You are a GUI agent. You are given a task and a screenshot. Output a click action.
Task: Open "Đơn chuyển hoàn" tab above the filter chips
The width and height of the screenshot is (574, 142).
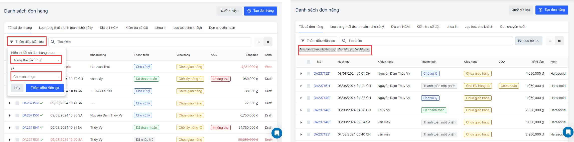point(513,27)
